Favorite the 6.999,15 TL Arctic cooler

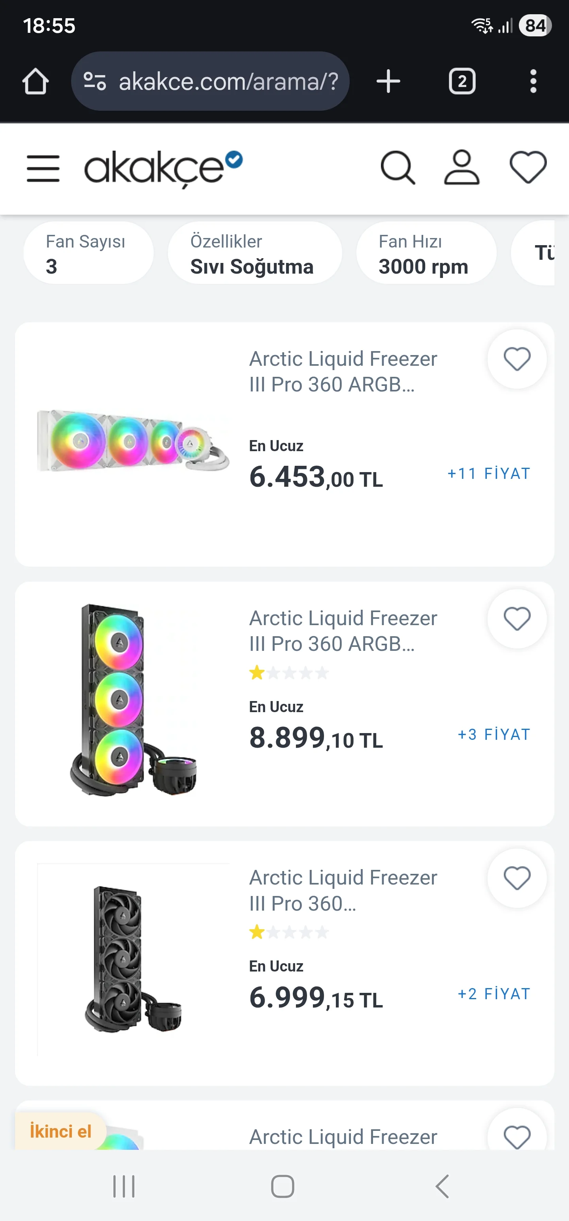click(x=516, y=878)
